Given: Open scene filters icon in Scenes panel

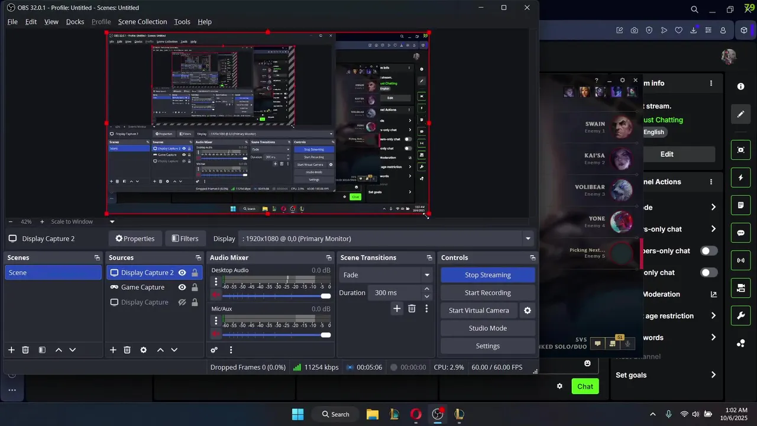Looking at the screenshot, I should click(42, 350).
